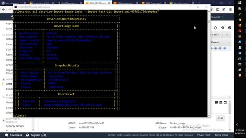This screenshot has height=138, width=246.
Task: Click cmd window scrollbar up arrow
Action: coord(209,11)
